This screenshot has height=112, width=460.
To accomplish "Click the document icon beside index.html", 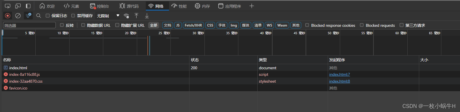I will pos(6,68).
